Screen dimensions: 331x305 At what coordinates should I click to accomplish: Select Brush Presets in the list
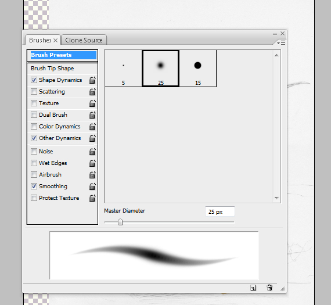tap(63, 55)
